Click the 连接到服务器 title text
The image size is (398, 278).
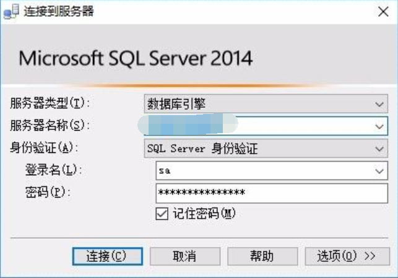(59, 11)
